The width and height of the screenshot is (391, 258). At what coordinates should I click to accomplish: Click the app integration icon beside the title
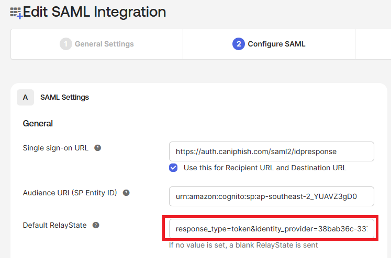click(16, 13)
